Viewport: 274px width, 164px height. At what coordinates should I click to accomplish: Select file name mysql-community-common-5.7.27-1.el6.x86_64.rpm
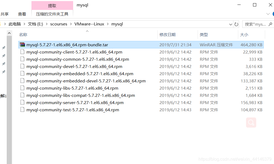78,59
